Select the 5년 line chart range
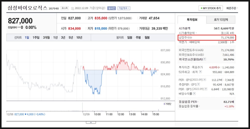Viewport: 250px width, 129px height. point(71,38)
